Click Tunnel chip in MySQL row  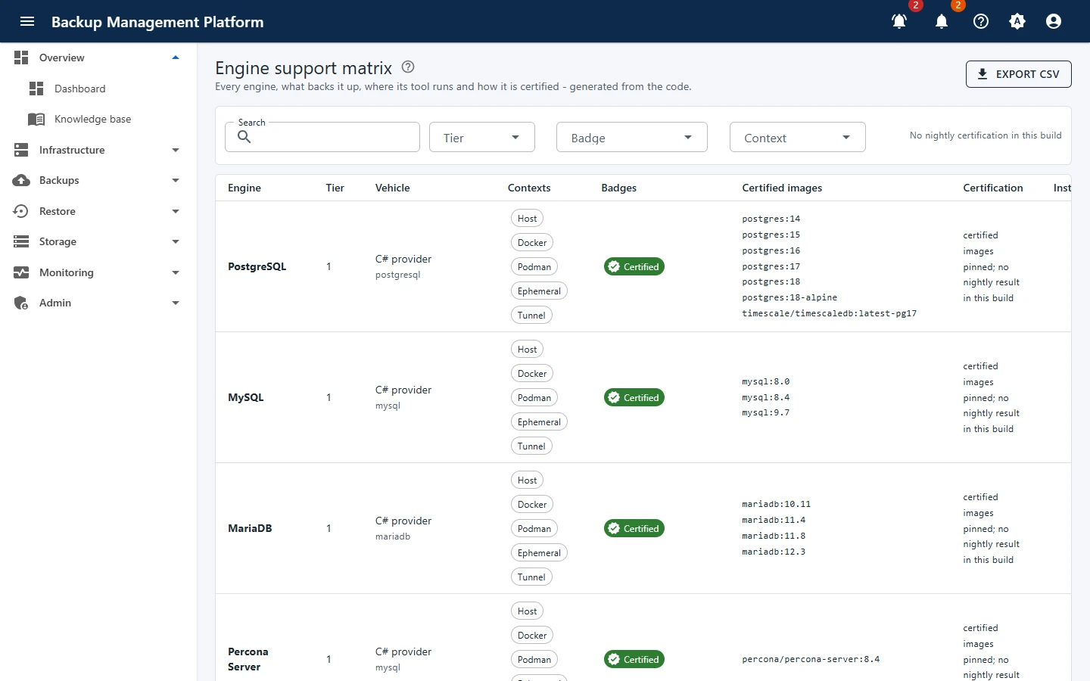click(531, 446)
